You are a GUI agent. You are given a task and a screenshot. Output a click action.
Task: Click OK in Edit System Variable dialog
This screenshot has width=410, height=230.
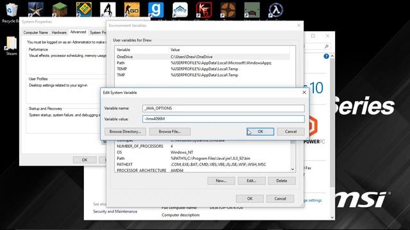click(x=260, y=132)
